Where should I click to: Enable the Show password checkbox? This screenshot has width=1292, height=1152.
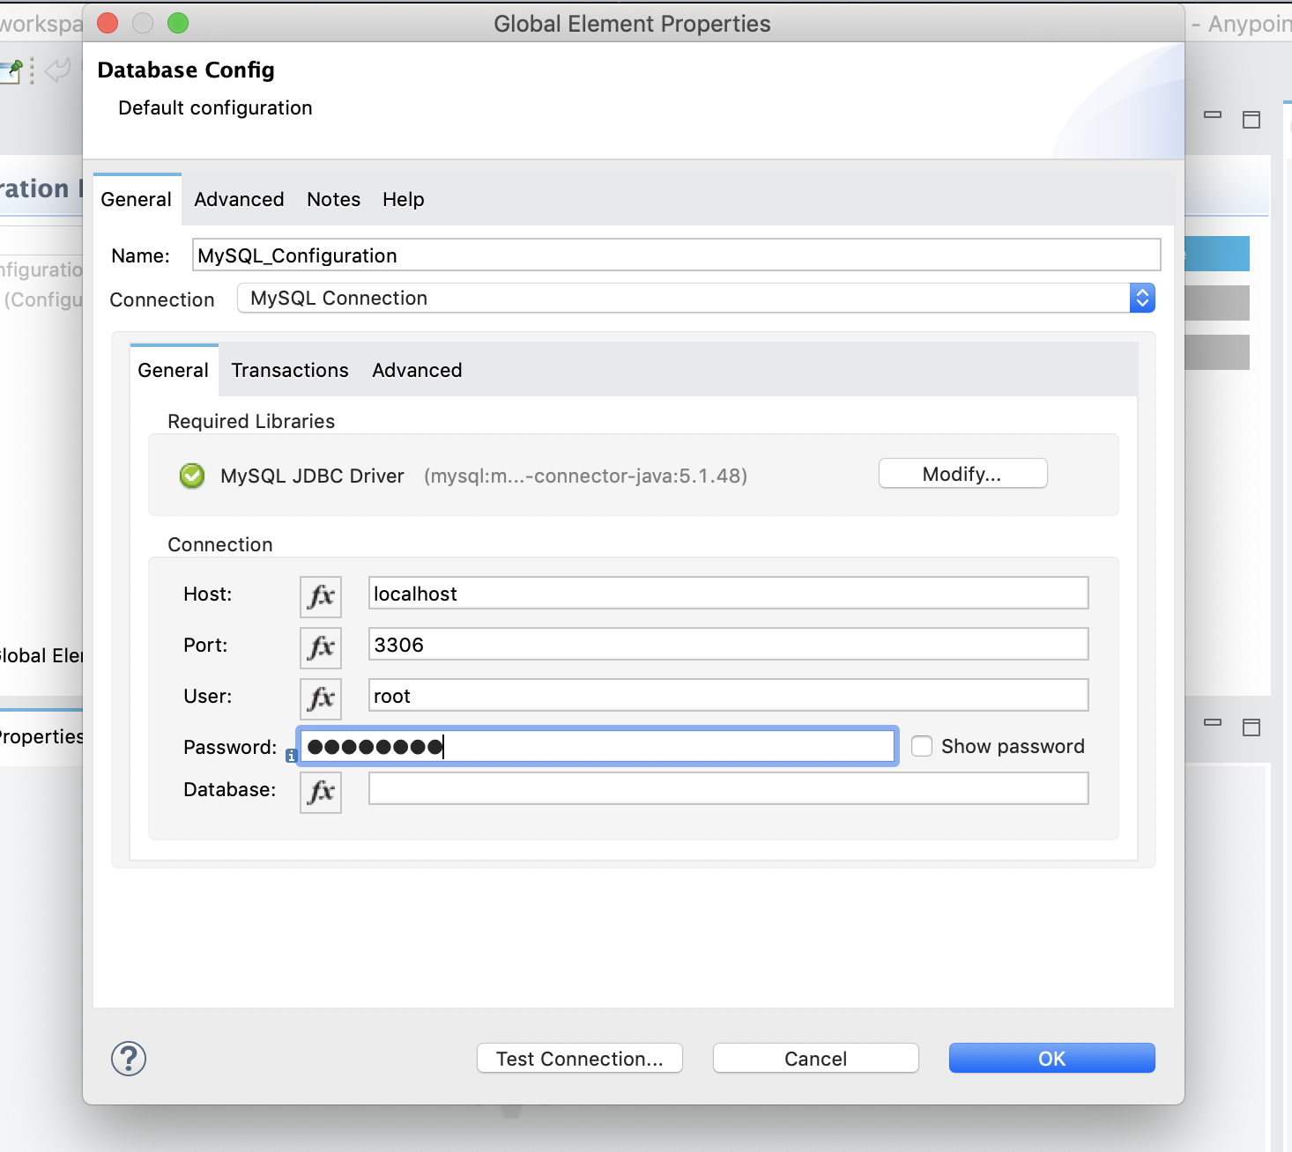point(922,746)
